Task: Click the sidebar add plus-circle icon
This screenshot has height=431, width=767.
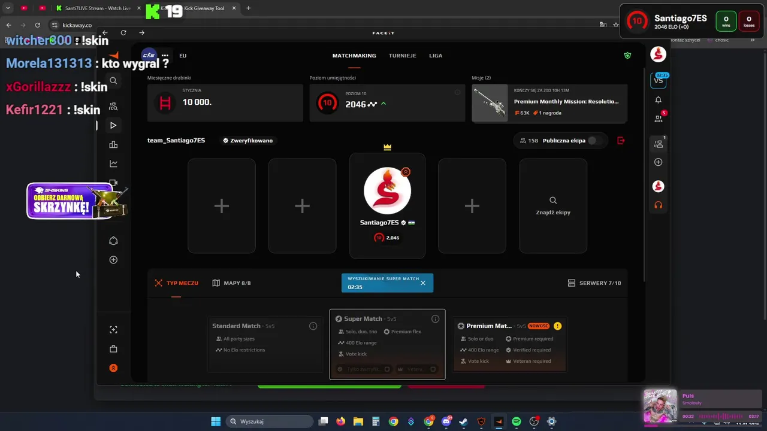Action: click(x=113, y=260)
